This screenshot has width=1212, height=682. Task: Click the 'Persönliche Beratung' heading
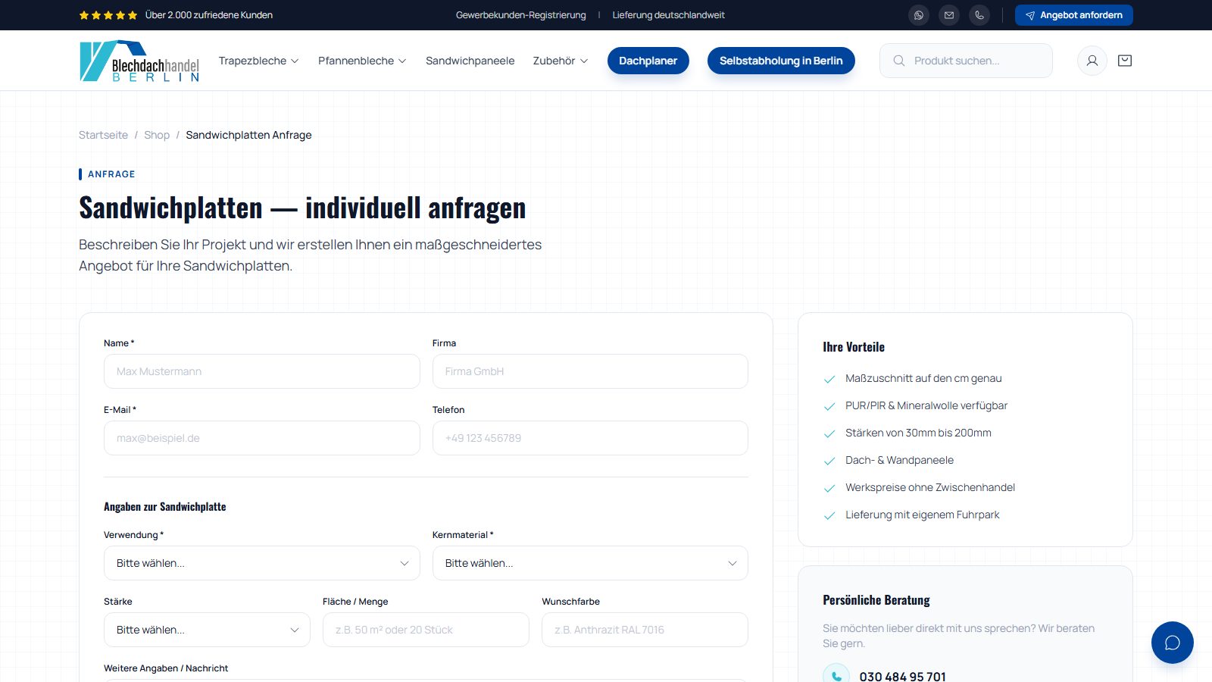click(876, 600)
